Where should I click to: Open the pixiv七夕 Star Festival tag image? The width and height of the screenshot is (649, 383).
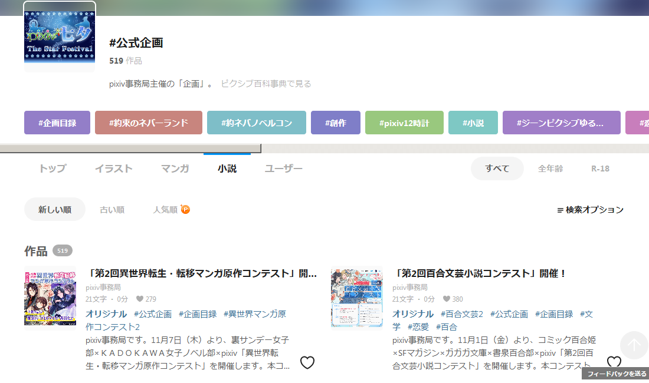(60, 37)
